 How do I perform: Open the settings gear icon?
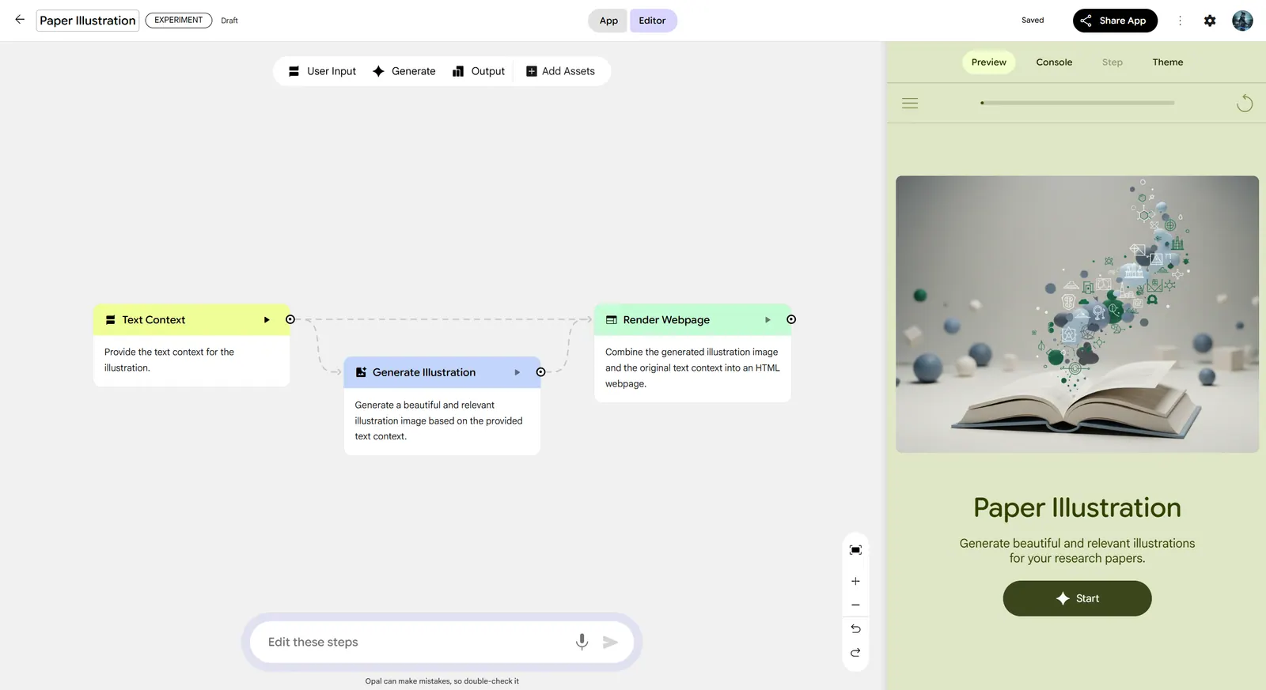click(x=1209, y=21)
